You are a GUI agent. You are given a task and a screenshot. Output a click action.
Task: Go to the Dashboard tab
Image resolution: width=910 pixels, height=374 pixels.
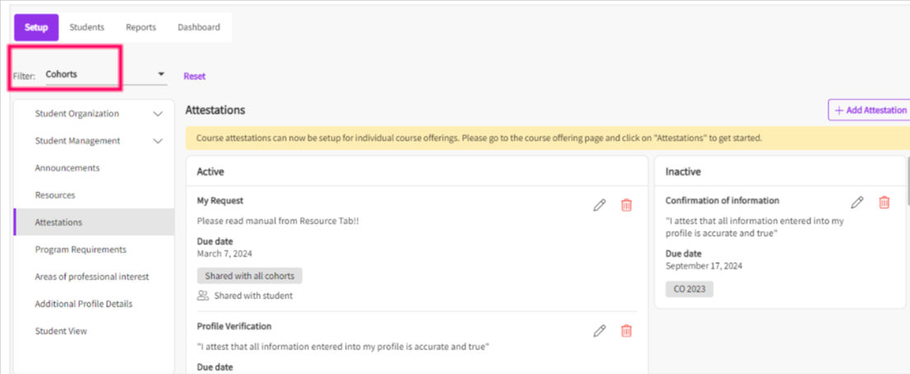[198, 27]
